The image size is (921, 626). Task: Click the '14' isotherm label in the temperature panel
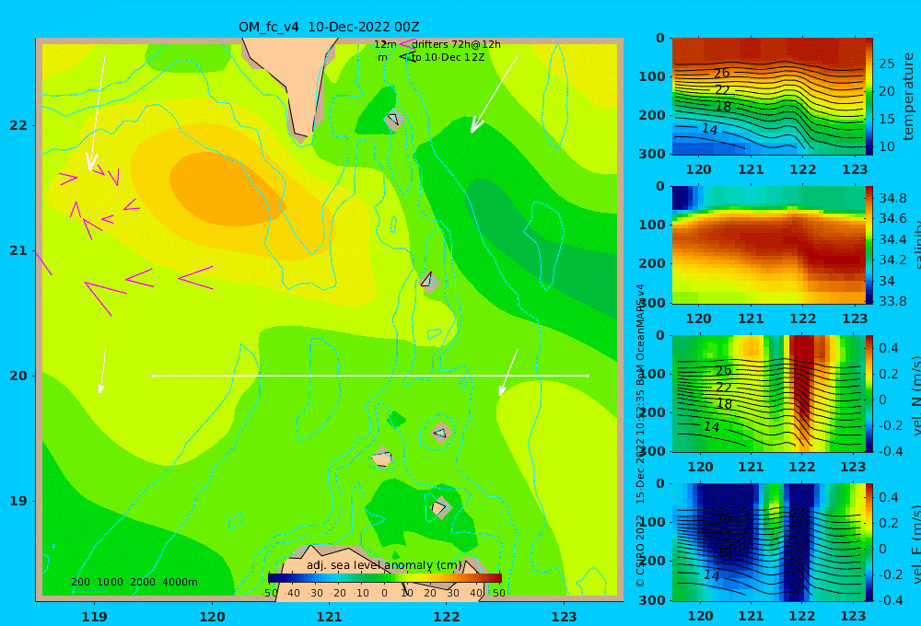pyautogui.click(x=709, y=129)
